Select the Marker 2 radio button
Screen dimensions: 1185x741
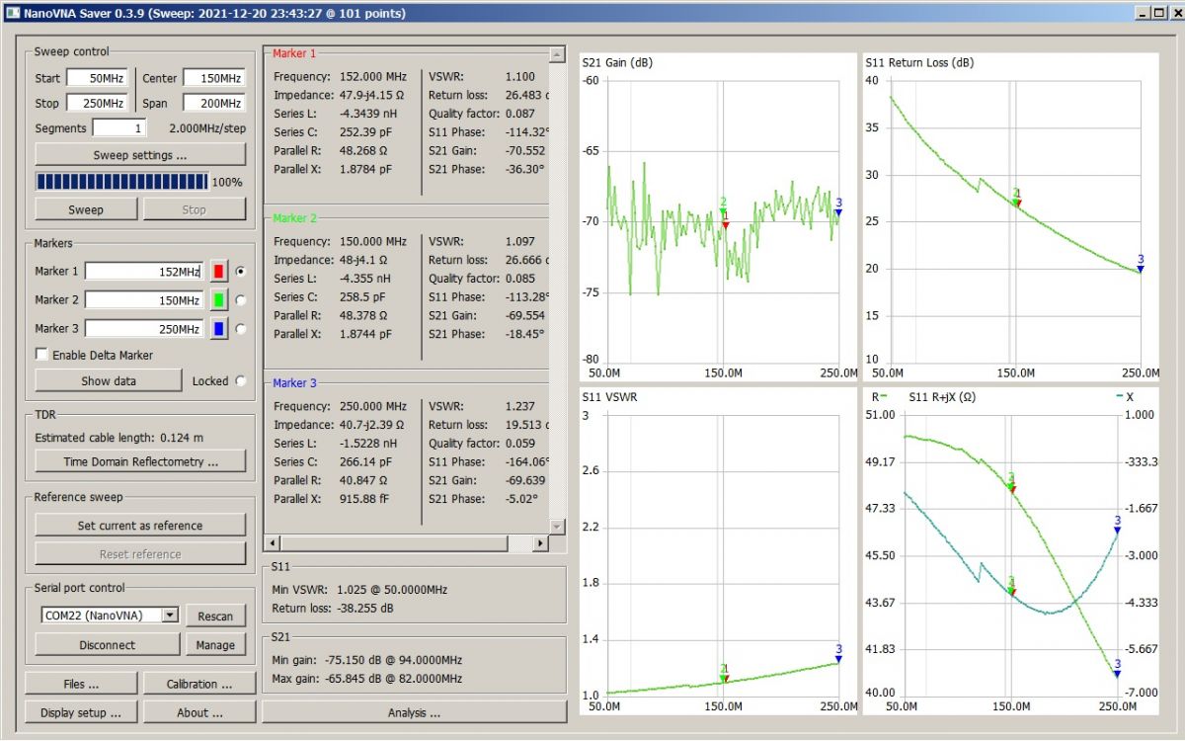tap(241, 299)
